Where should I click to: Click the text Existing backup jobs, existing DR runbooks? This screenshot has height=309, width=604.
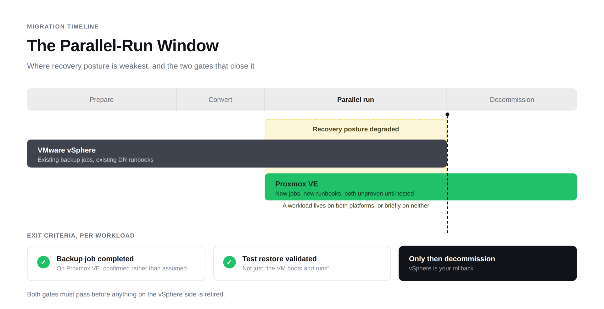pos(96,160)
